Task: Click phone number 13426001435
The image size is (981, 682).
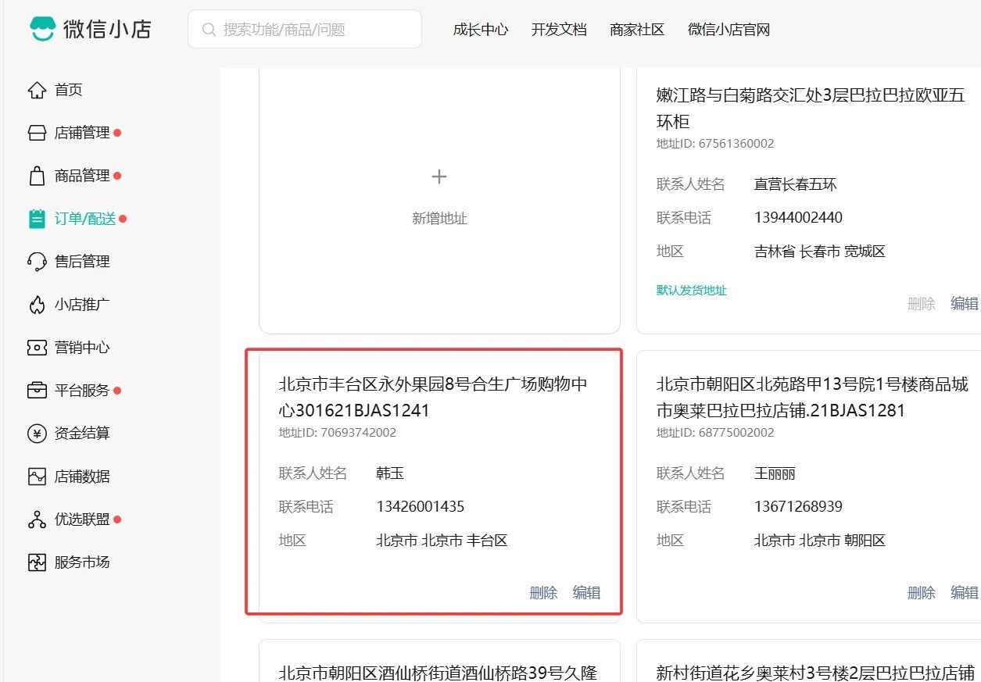Action: (x=421, y=507)
